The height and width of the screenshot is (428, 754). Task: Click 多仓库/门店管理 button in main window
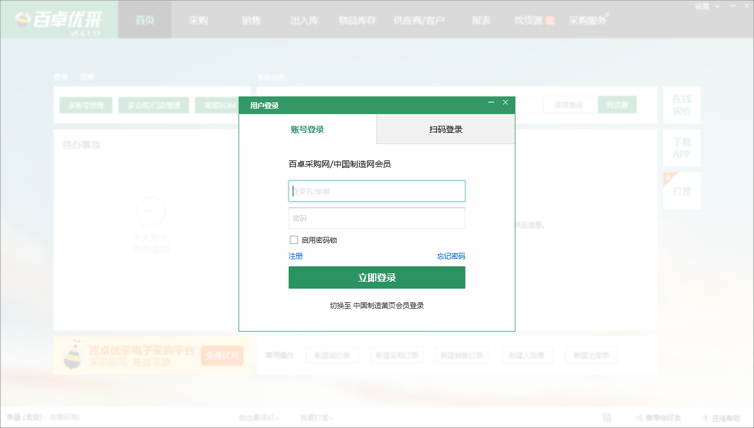(x=154, y=106)
